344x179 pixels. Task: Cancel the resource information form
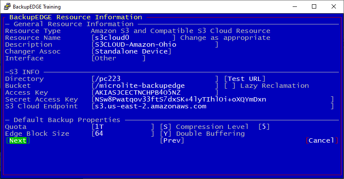click(322, 140)
